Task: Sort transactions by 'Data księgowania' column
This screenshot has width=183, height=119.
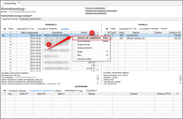Action: [29, 33]
